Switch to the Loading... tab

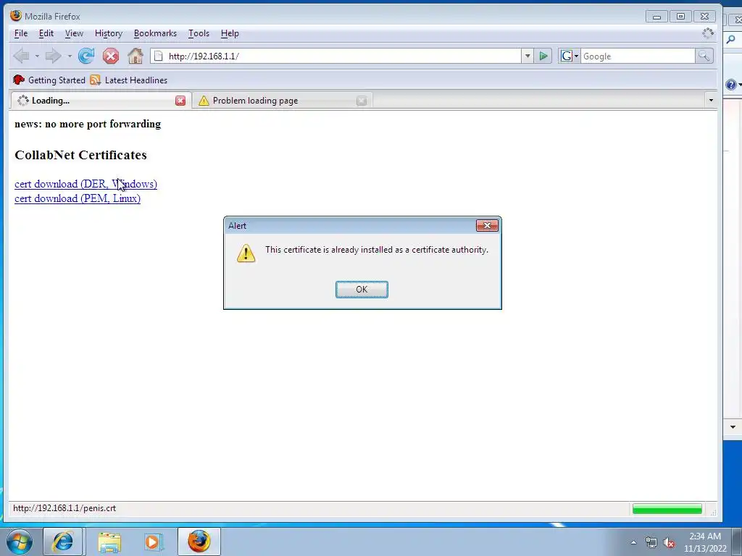[100, 101]
